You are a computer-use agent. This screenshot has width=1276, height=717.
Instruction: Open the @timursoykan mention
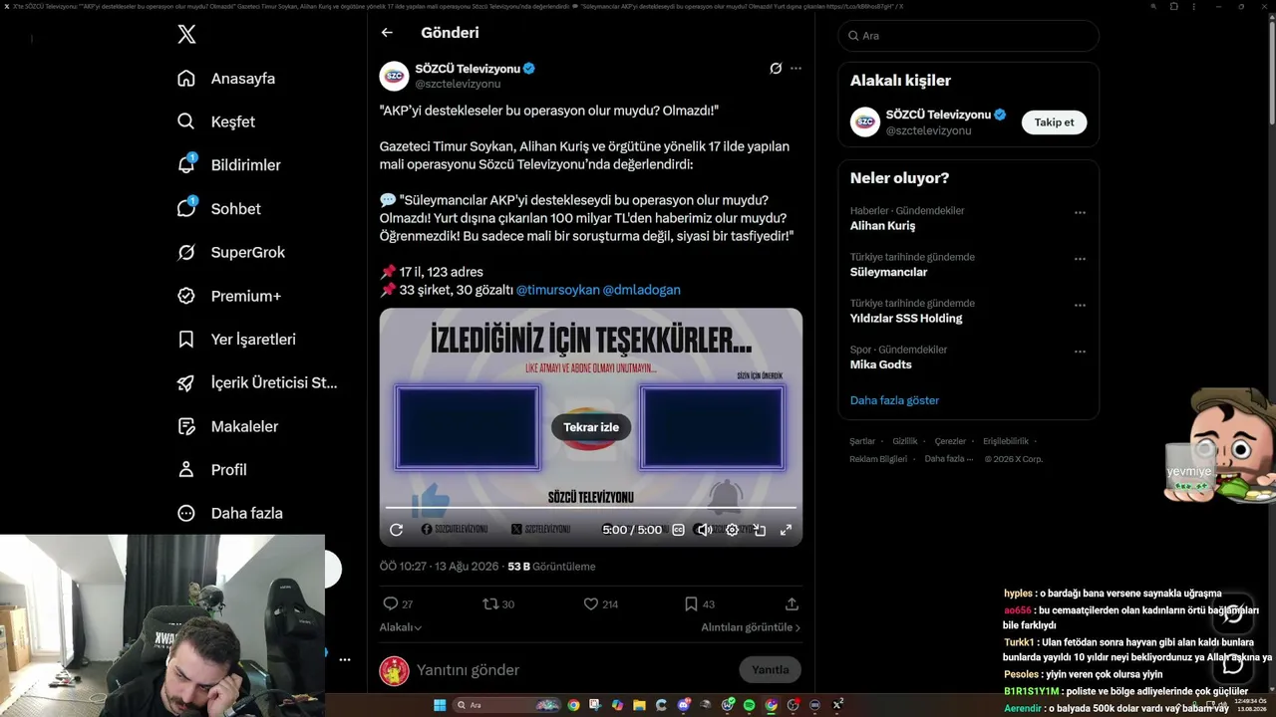click(x=558, y=290)
